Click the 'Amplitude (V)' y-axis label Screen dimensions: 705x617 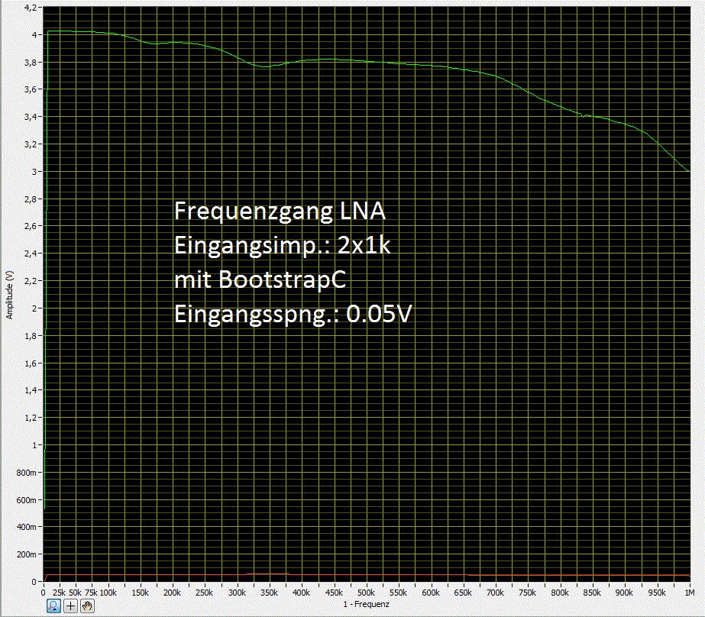point(9,295)
